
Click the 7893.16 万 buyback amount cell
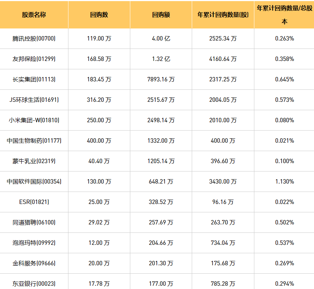click(x=161, y=79)
